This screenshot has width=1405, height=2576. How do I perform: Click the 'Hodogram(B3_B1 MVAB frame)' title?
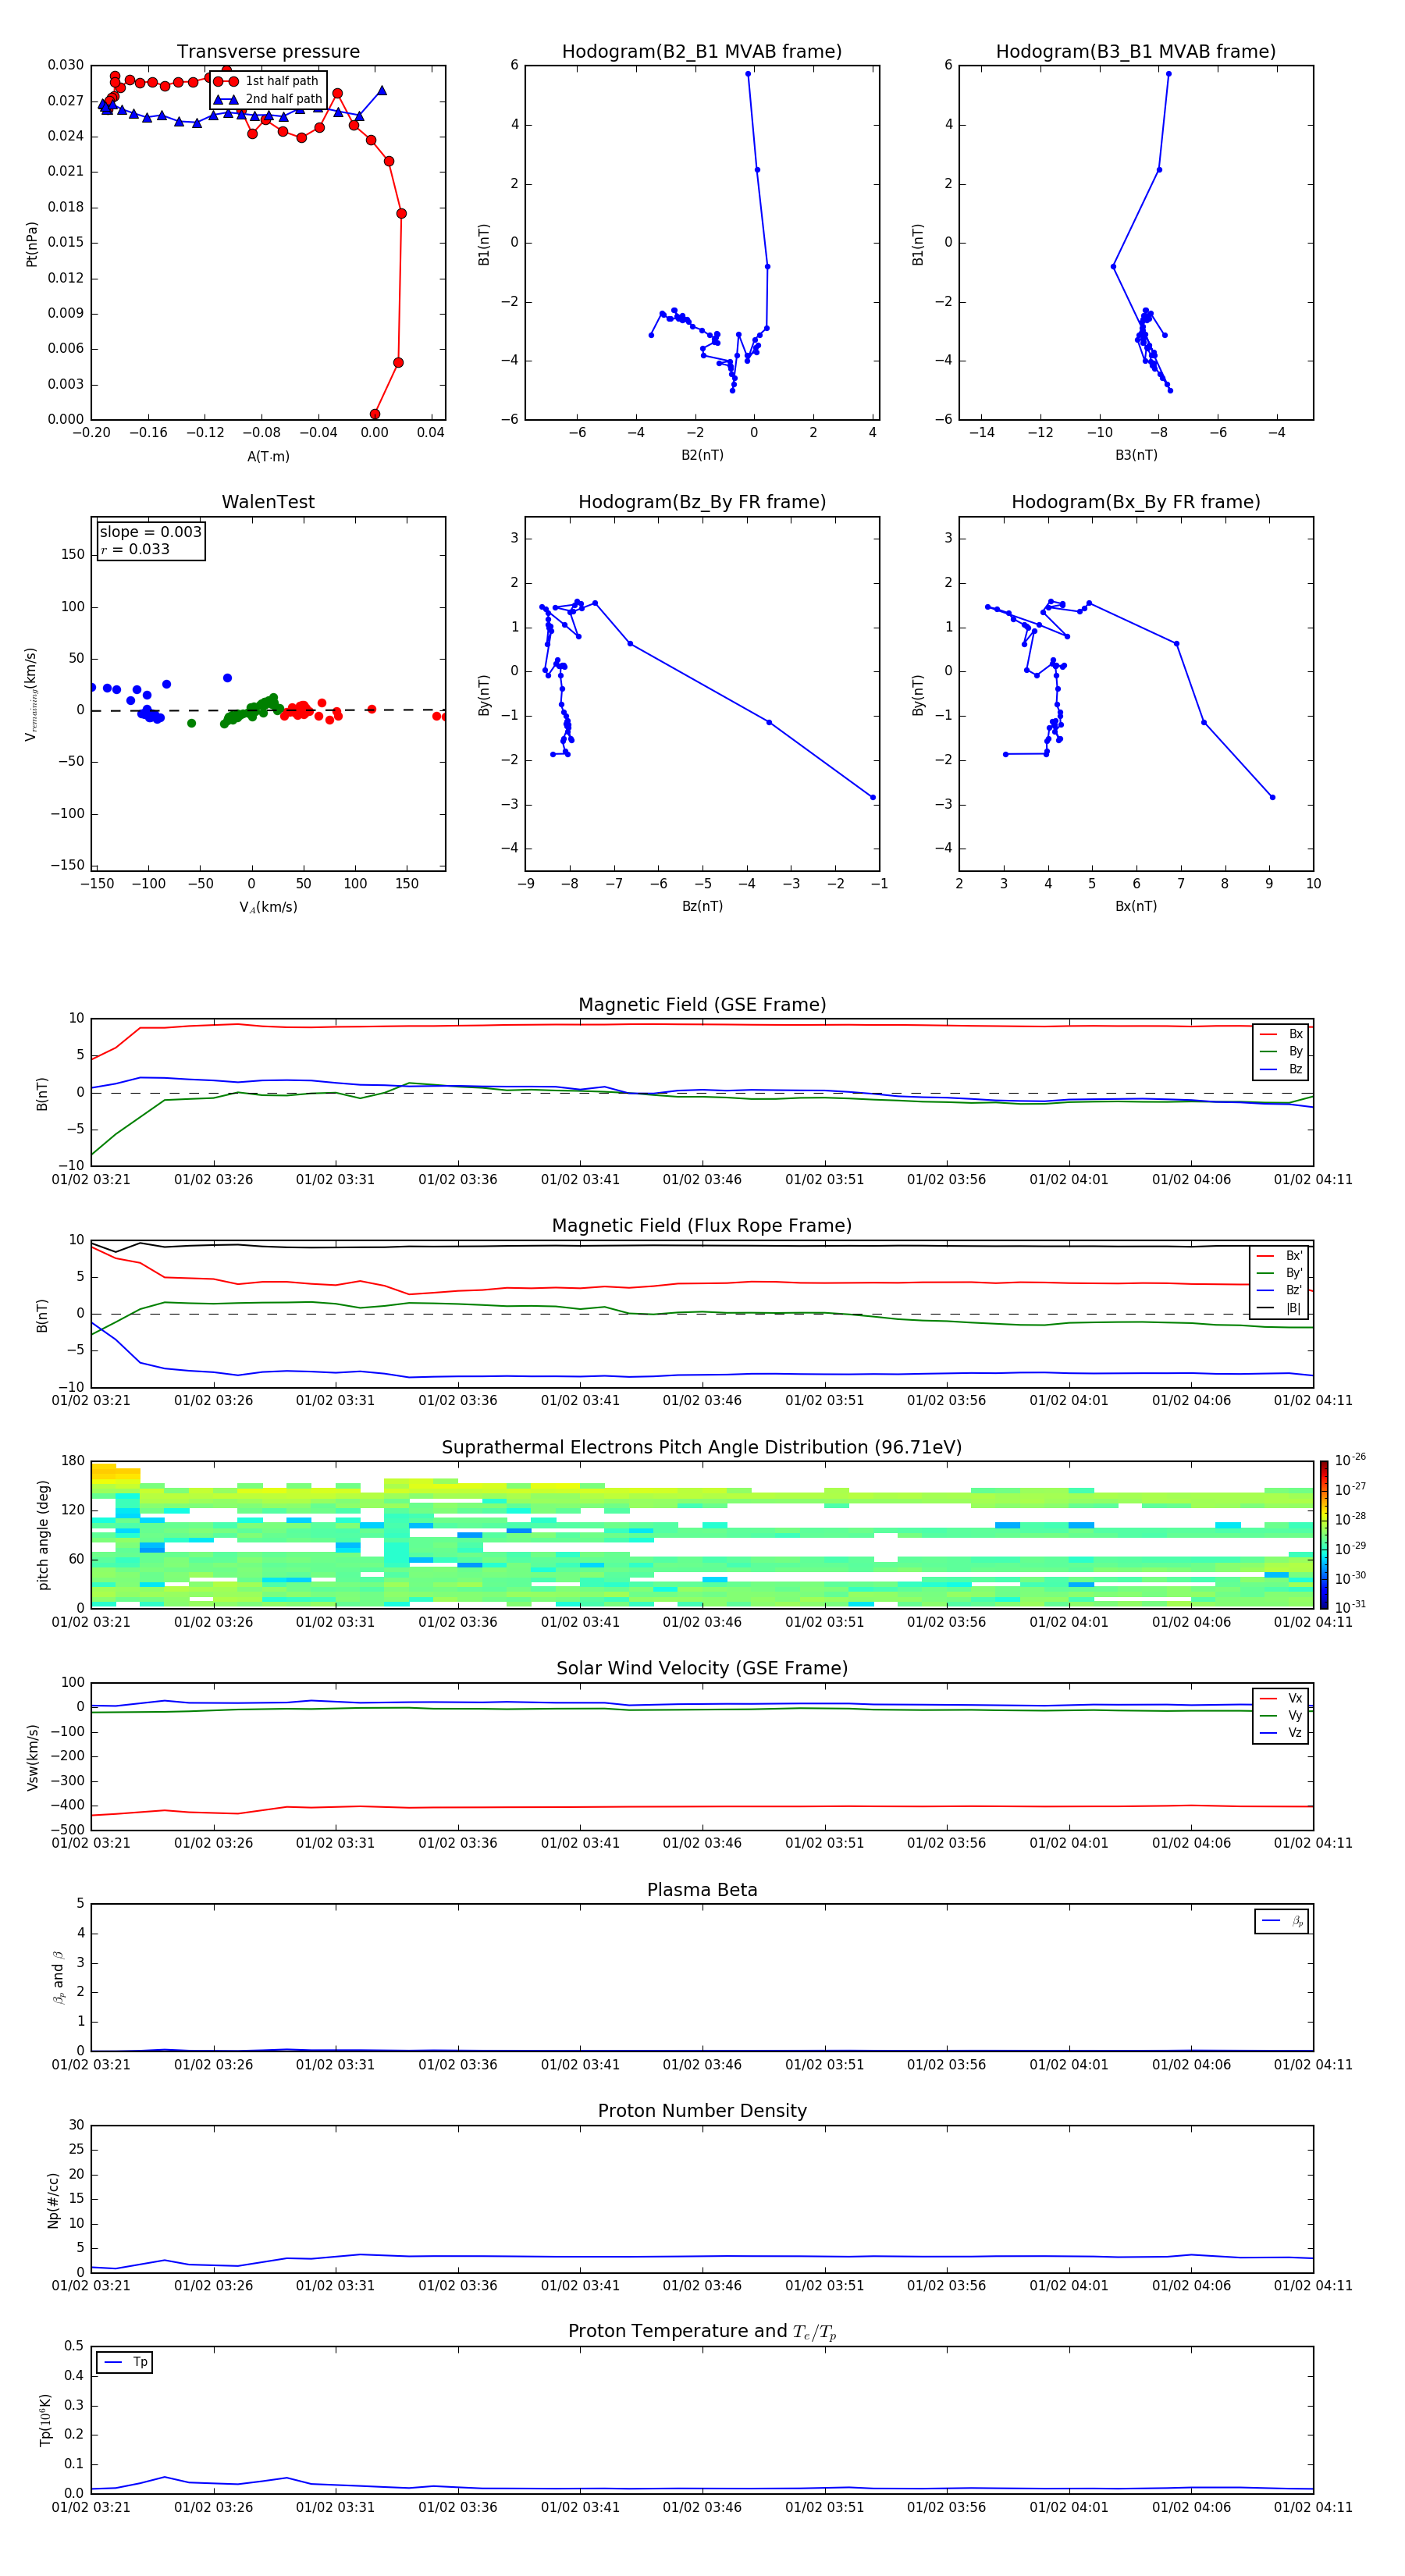coord(1136,52)
